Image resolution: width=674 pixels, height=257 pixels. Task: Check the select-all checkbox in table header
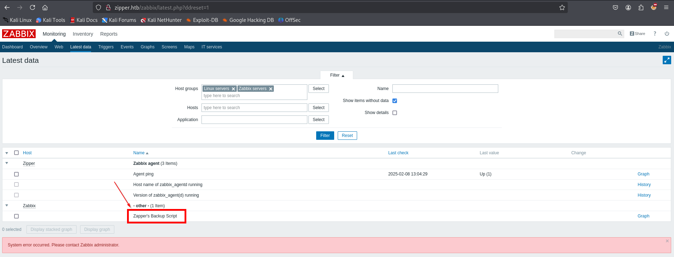coord(16,153)
